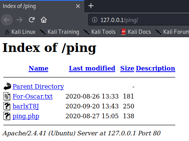Open the Kali Training bookmark

[x=59, y=32]
